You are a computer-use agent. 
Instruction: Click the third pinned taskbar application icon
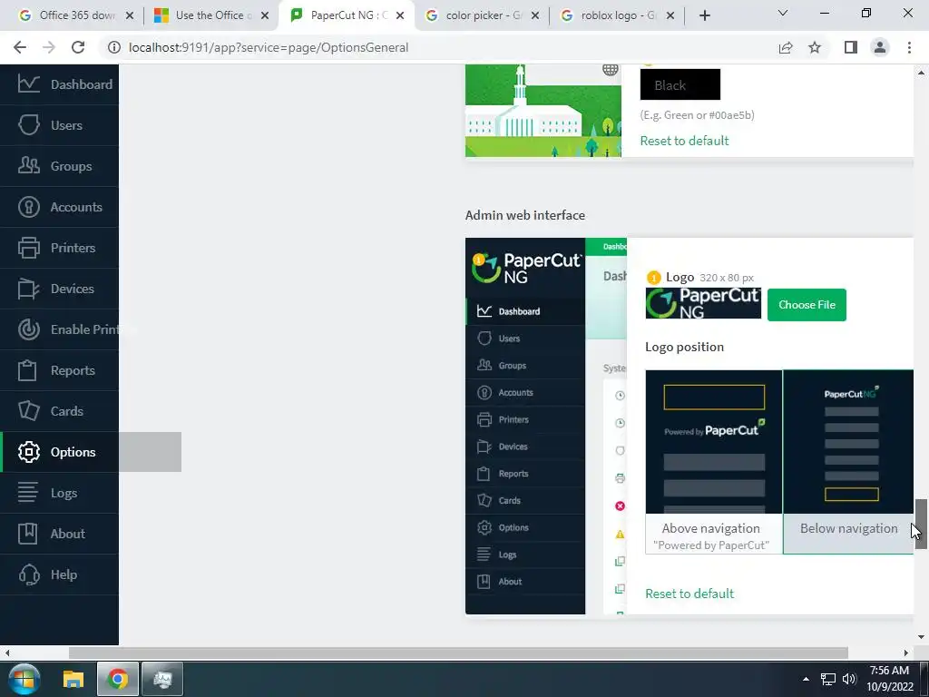click(161, 679)
